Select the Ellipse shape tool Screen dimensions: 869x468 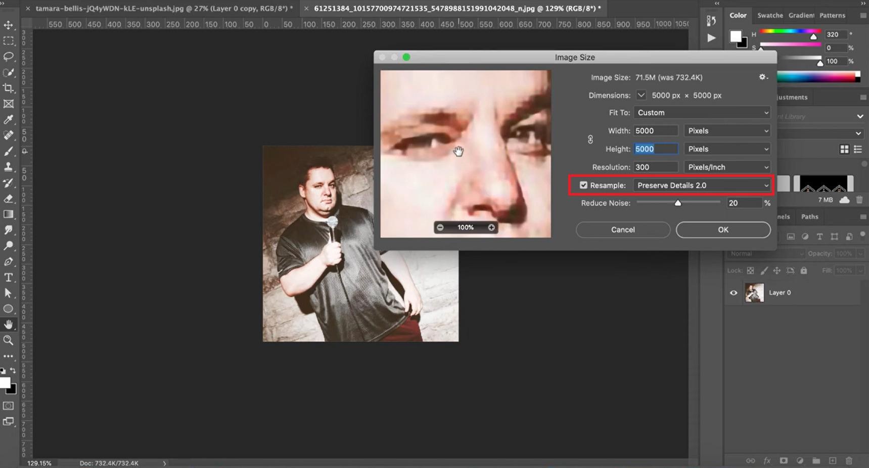click(9, 309)
